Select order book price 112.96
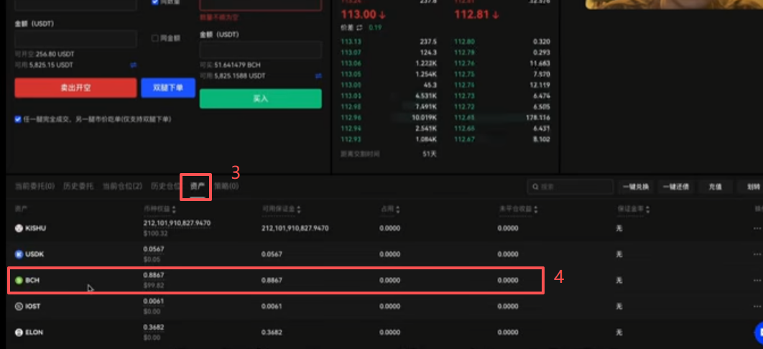The image size is (763, 349). 351,118
